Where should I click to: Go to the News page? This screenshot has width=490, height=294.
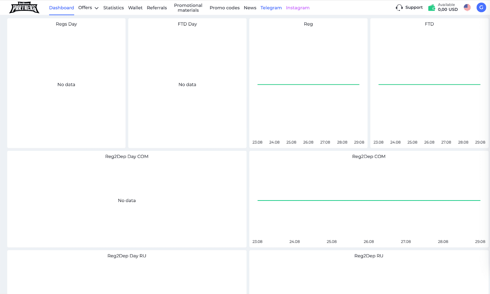[250, 8]
